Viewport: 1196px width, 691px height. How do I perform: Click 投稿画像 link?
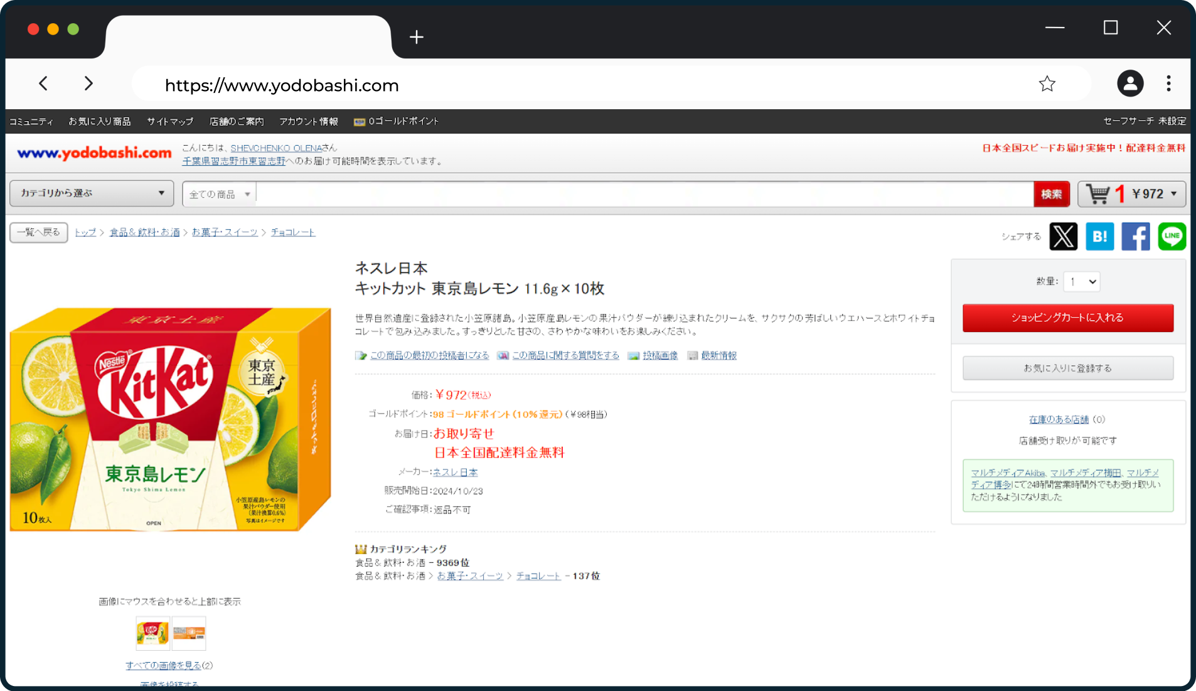point(660,356)
